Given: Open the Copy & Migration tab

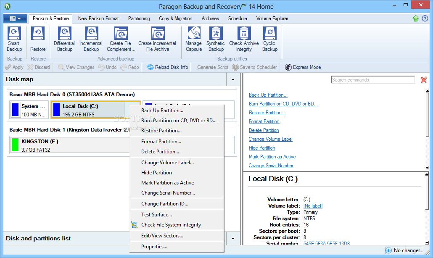Looking at the screenshot, I should tap(176, 18).
